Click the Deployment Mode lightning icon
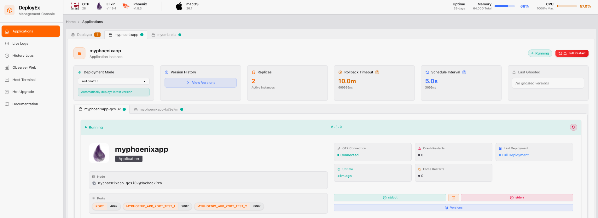This screenshot has width=598, height=218. [80, 72]
